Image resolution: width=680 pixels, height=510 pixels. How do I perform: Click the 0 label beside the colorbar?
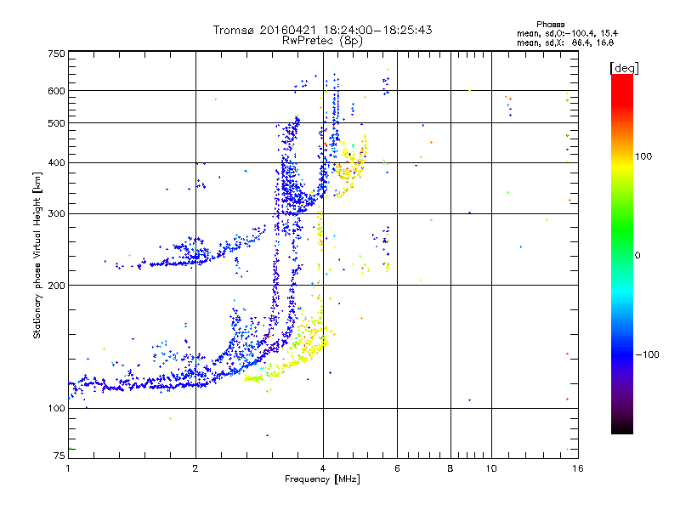(x=637, y=255)
